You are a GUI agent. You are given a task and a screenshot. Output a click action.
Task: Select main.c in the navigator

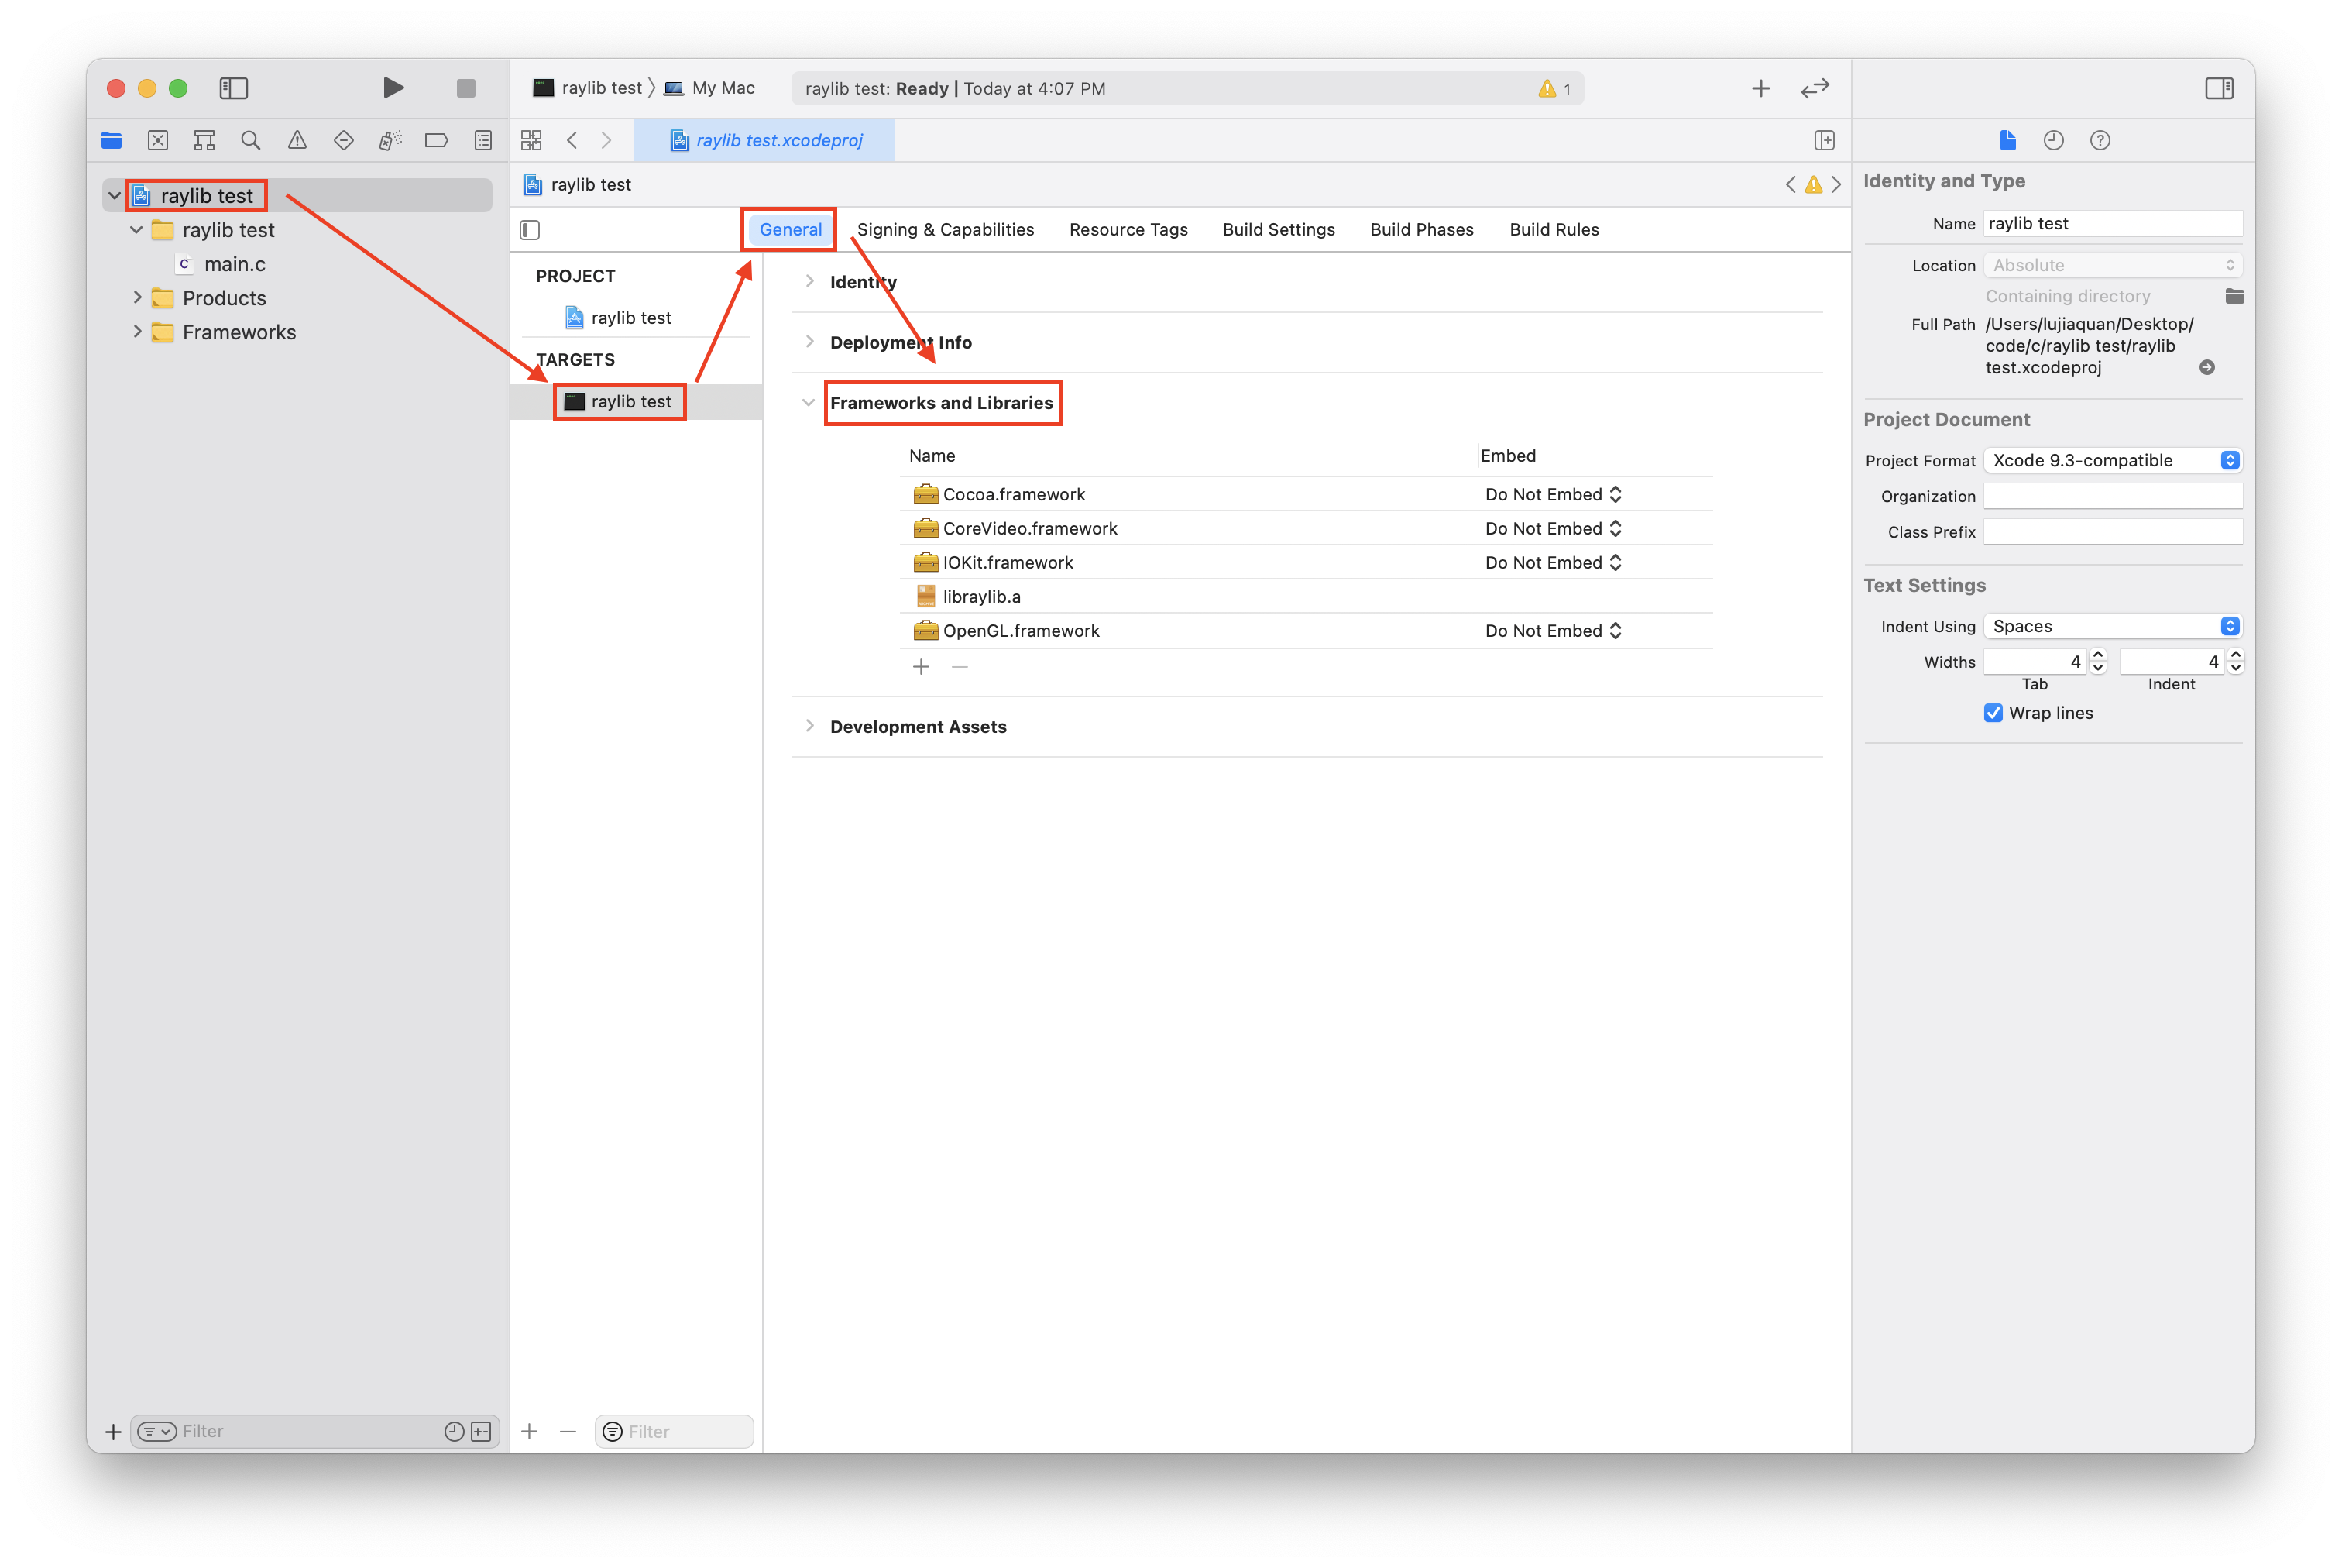[x=234, y=263]
